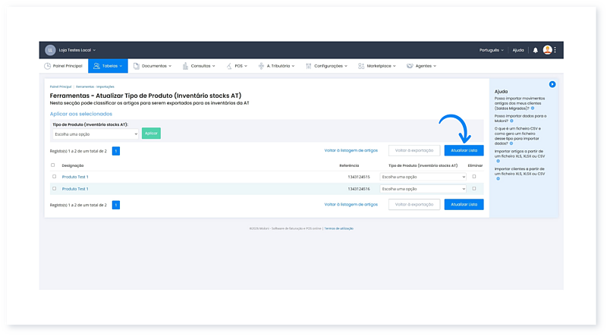Open the Configurações menu

pyautogui.click(x=327, y=66)
